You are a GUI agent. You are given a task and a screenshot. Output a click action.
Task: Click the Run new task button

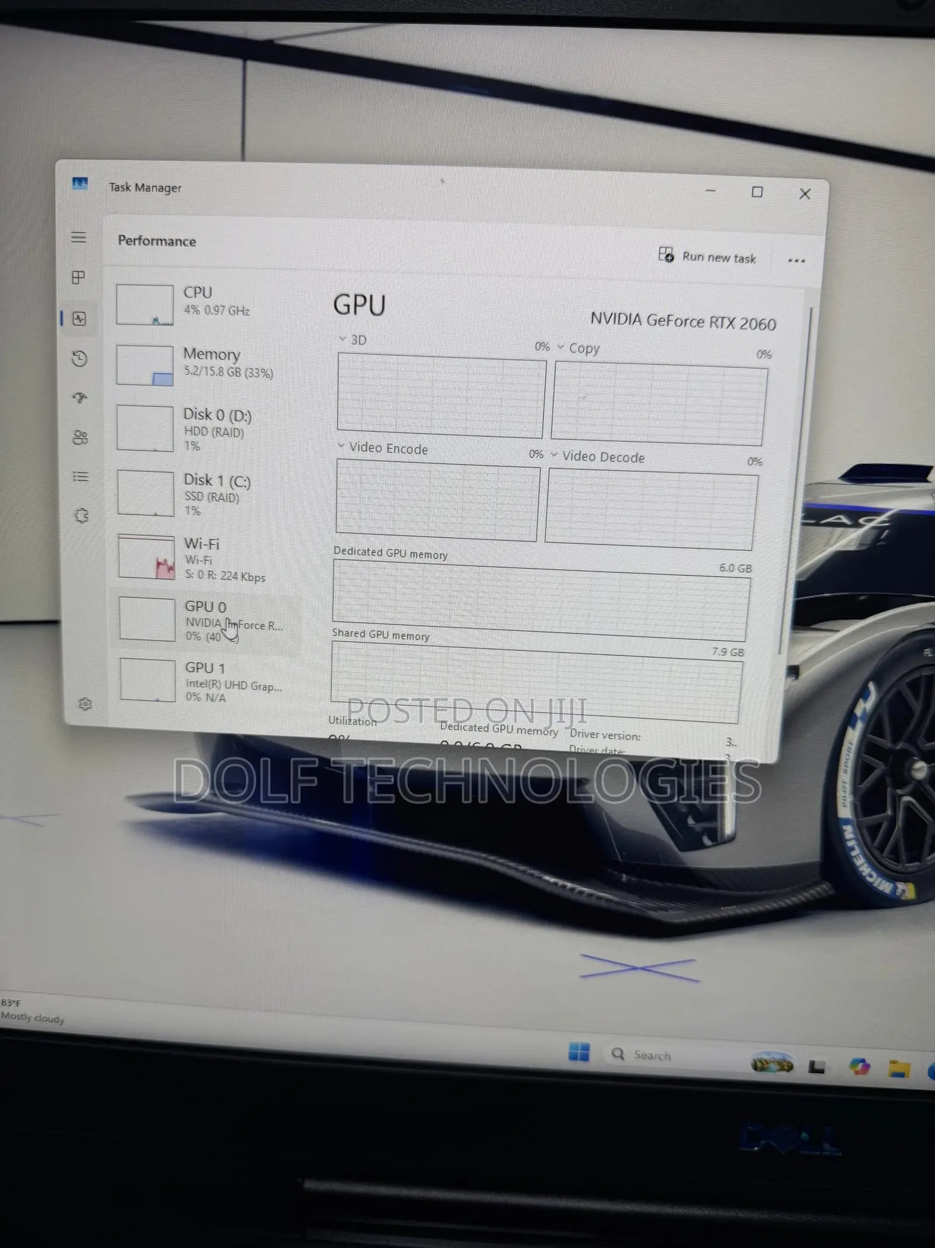[707, 257]
